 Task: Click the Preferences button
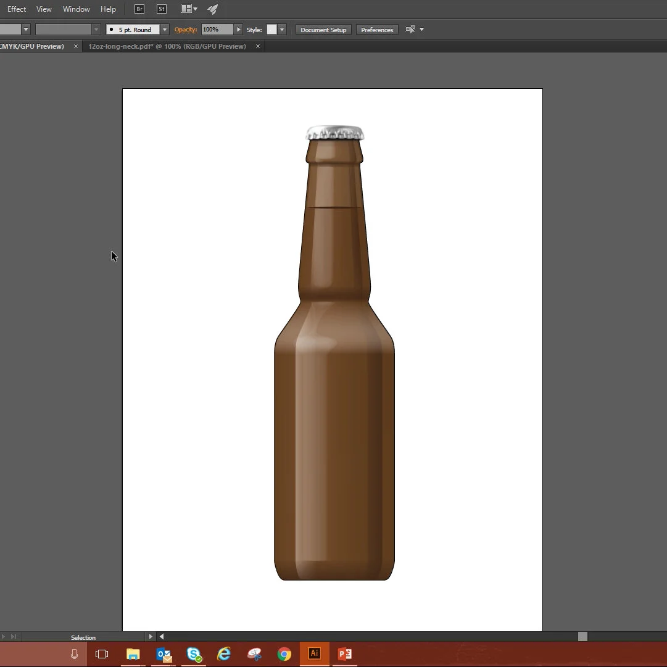tap(377, 30)
